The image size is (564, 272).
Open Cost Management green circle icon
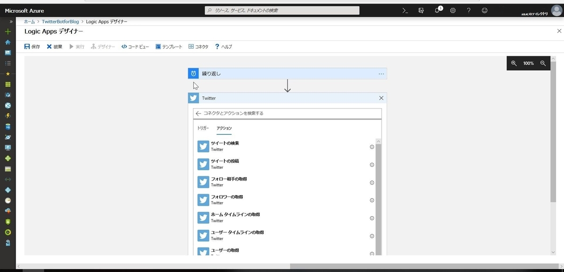coord(8,232)
